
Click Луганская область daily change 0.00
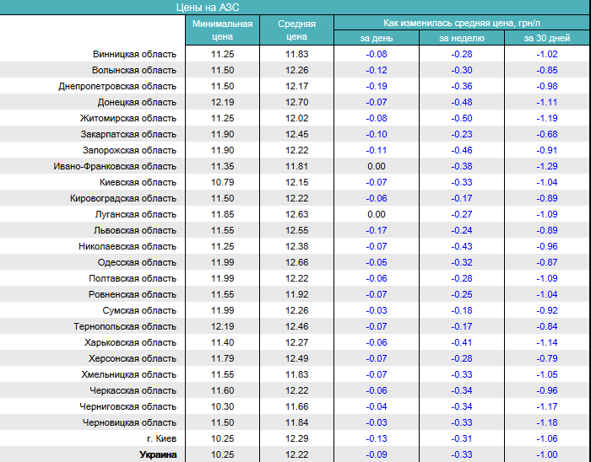click(x=376, y=214)
